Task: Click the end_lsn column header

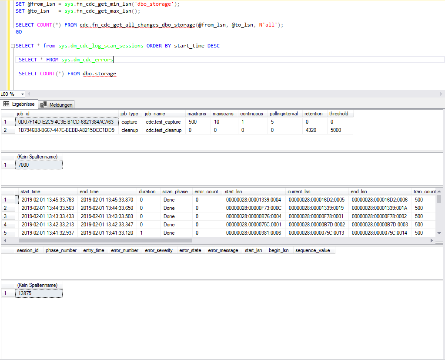Action: [x=380, y=192]
